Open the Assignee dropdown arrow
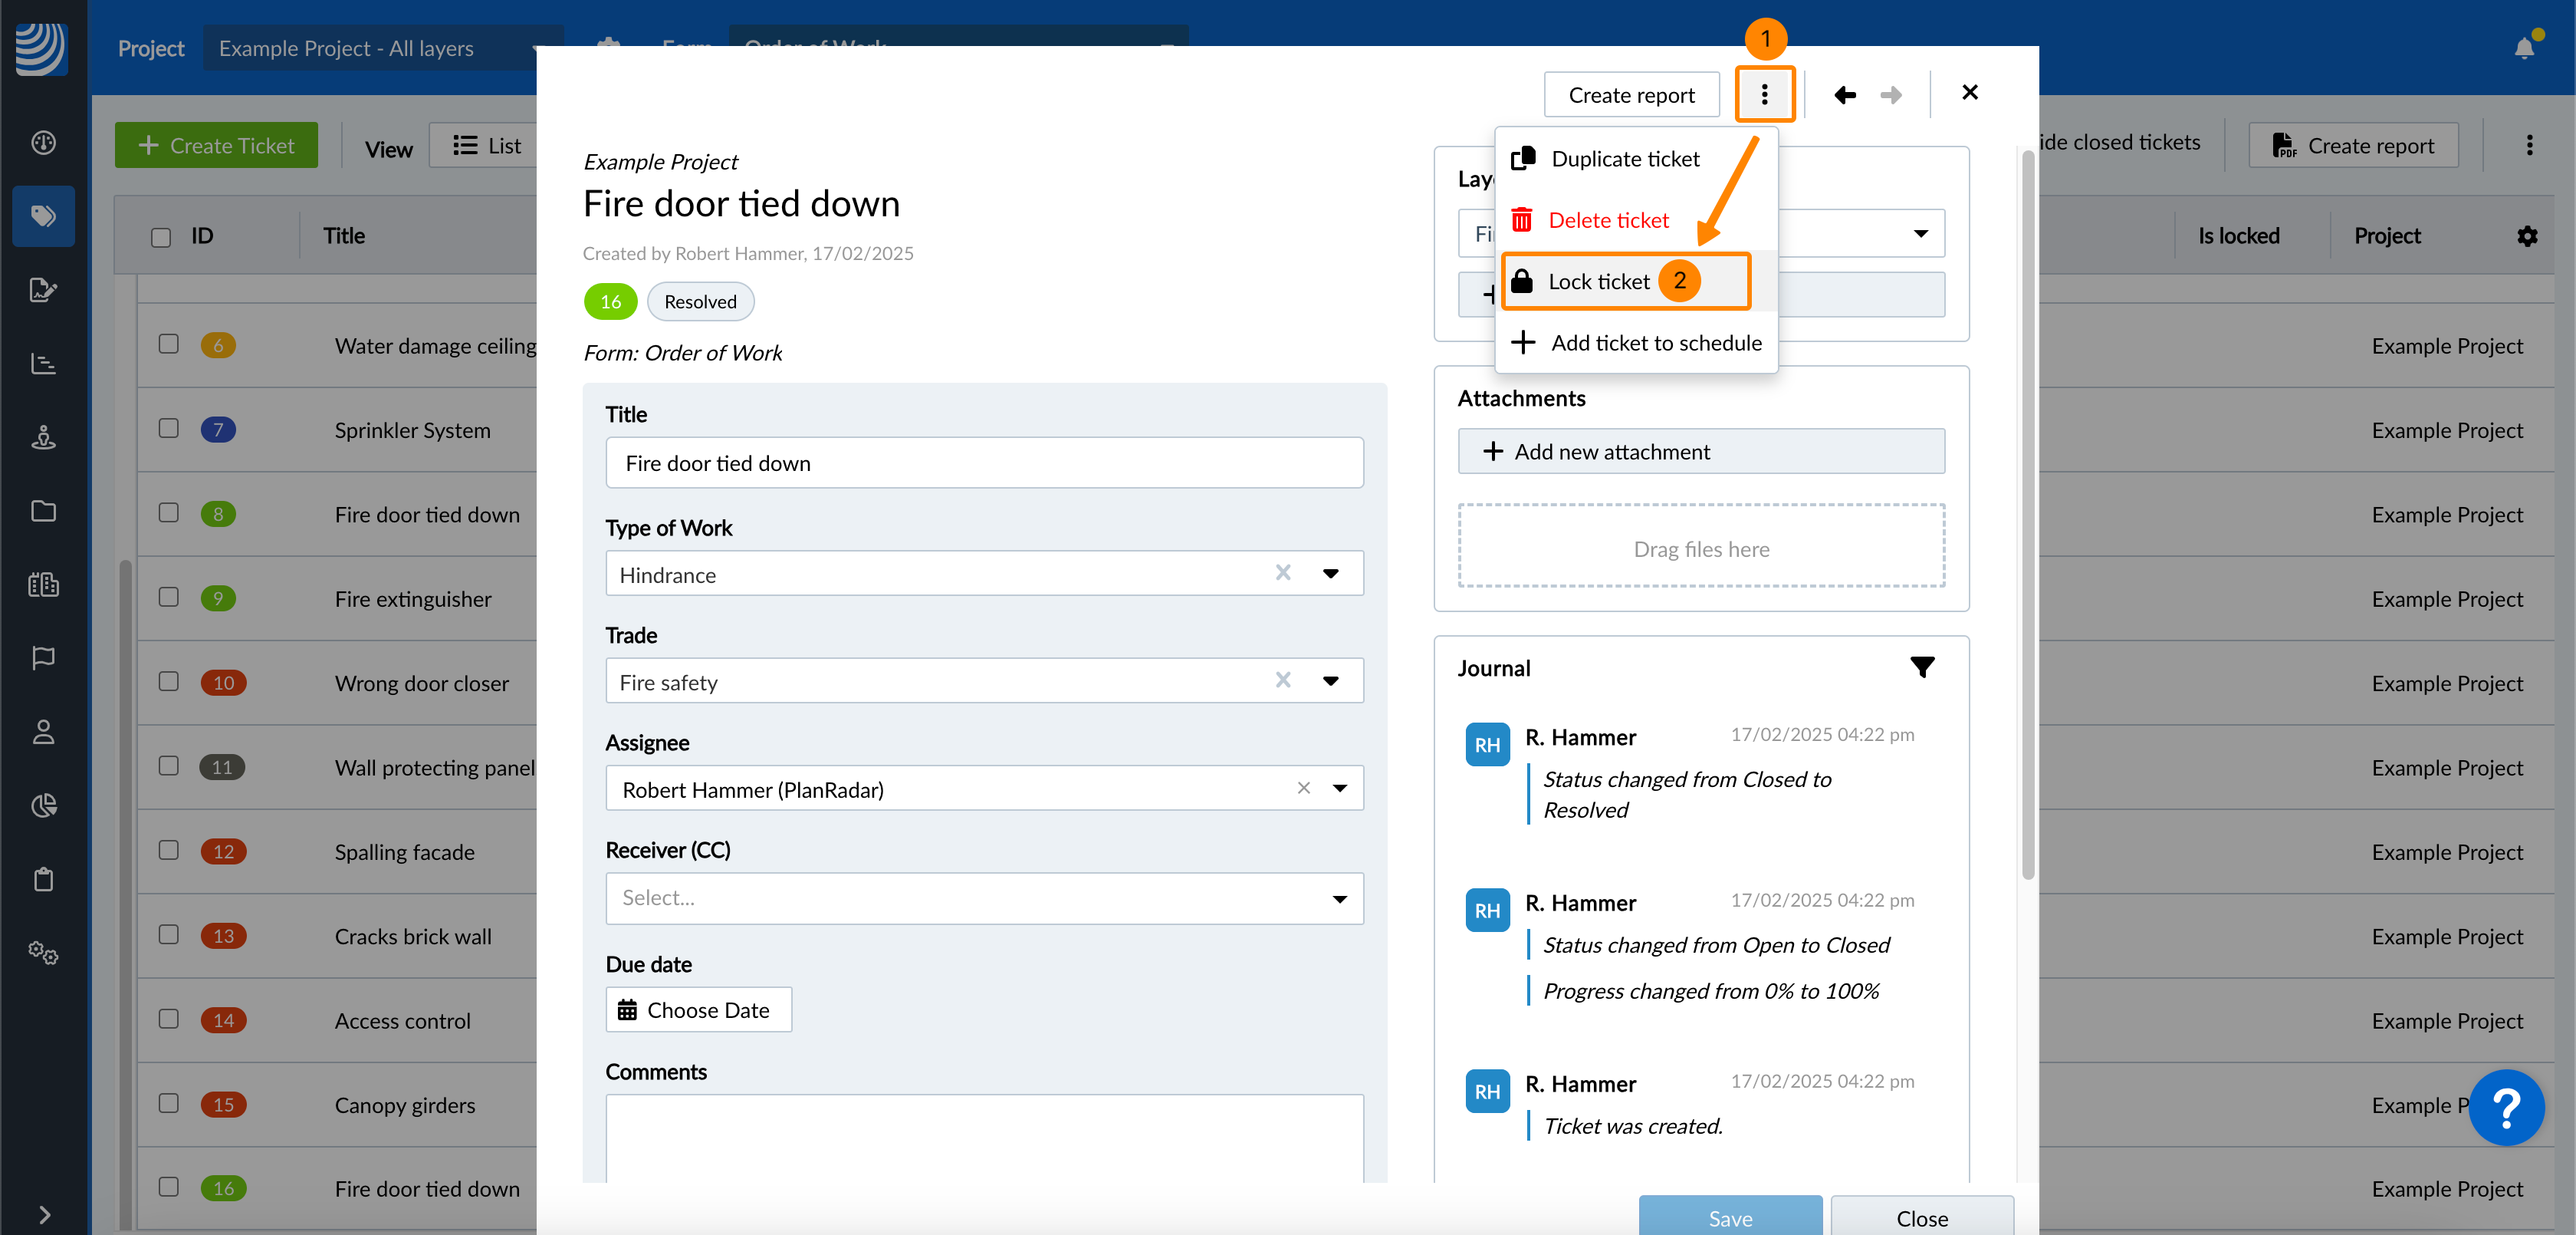Viewport: 2576px width, 1235px height. pos(1339,789)
